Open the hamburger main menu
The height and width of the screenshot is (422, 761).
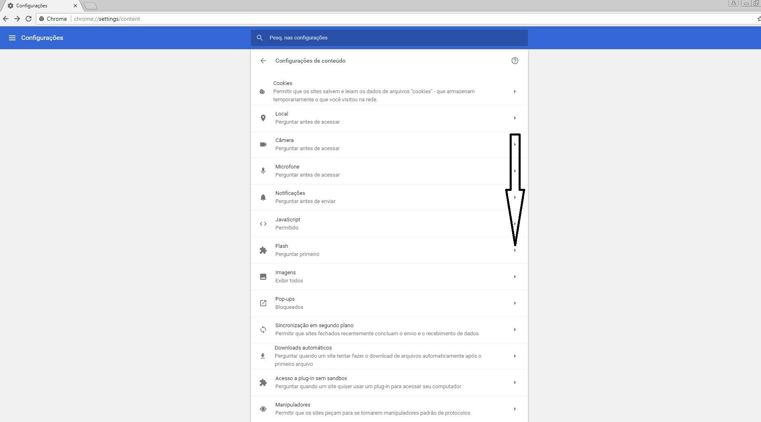click(x=12, y=38)
